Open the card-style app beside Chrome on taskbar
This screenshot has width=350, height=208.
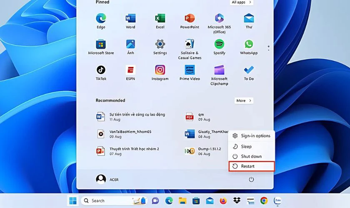tap(250, 201)
